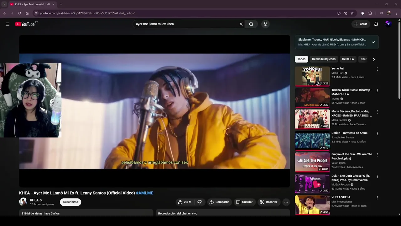The width and height of the screenshot is (401, 226).
Task: Open options menu for Yo no Fui
Action: (x=377, y=69)
